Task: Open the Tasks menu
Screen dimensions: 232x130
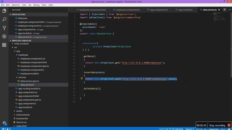Action: (x=44, y=5)
